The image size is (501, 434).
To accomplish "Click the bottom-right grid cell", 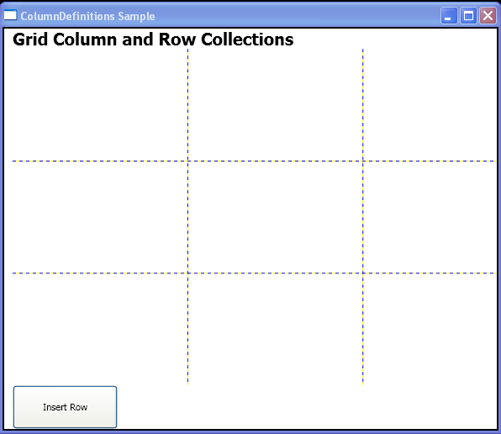I will (x=430, y=329).
